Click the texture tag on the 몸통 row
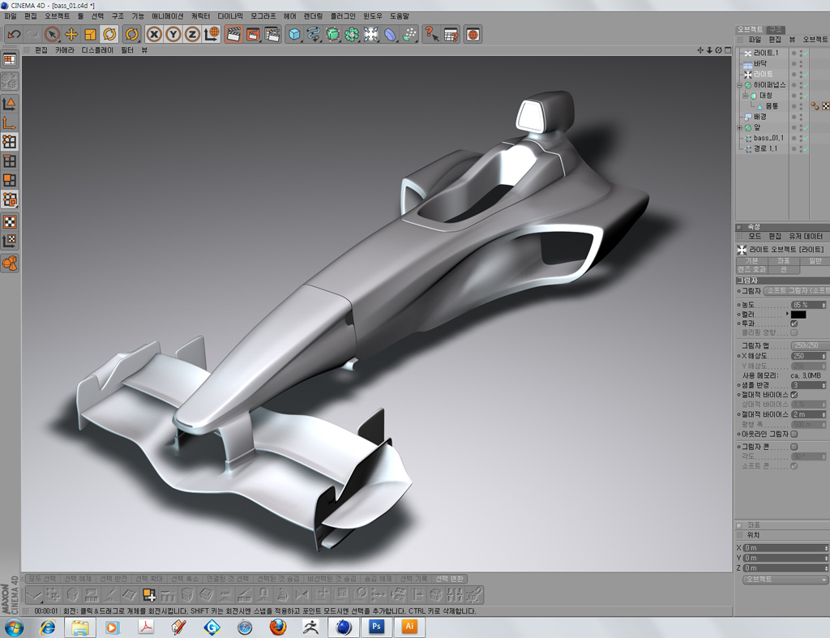The height and width of the screenshot is (638, 830). click(x=826, y=106)
